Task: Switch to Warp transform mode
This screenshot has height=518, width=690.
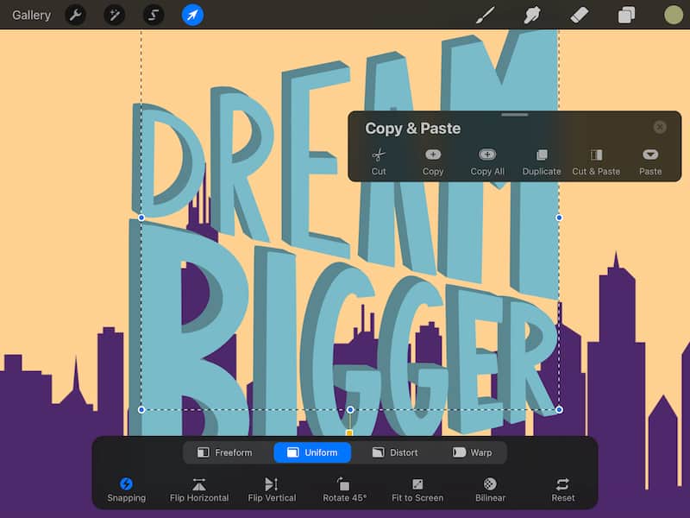Action: click(472, 452)
